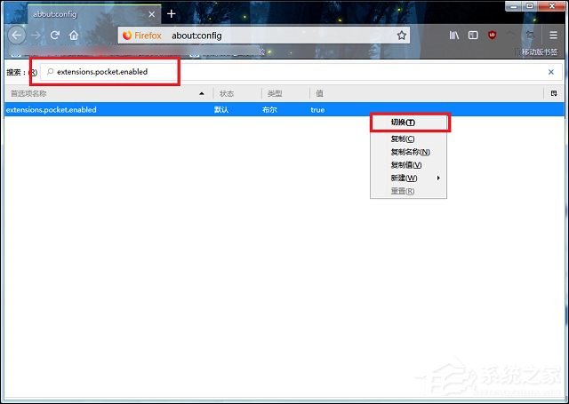
Task: Choose 复制值(V) in context menu
Action: [405, 165]
